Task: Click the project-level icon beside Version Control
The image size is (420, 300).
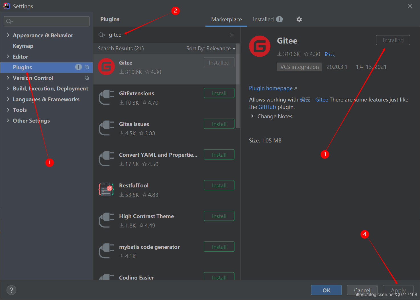Action: [87, 78]
